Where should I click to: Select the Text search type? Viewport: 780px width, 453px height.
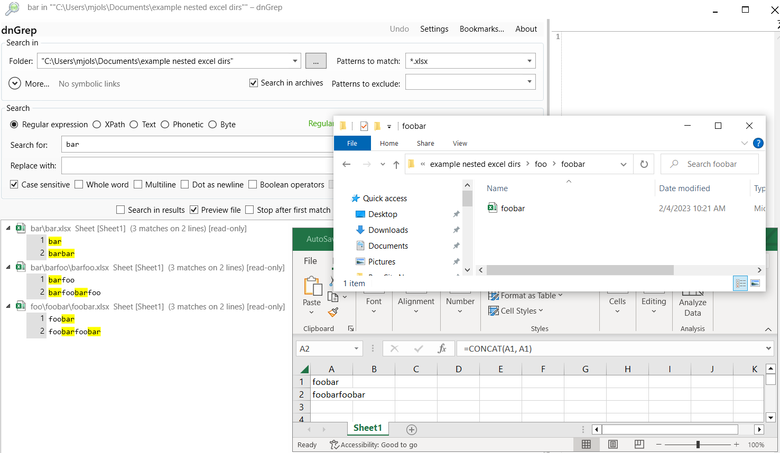point(134,125)
